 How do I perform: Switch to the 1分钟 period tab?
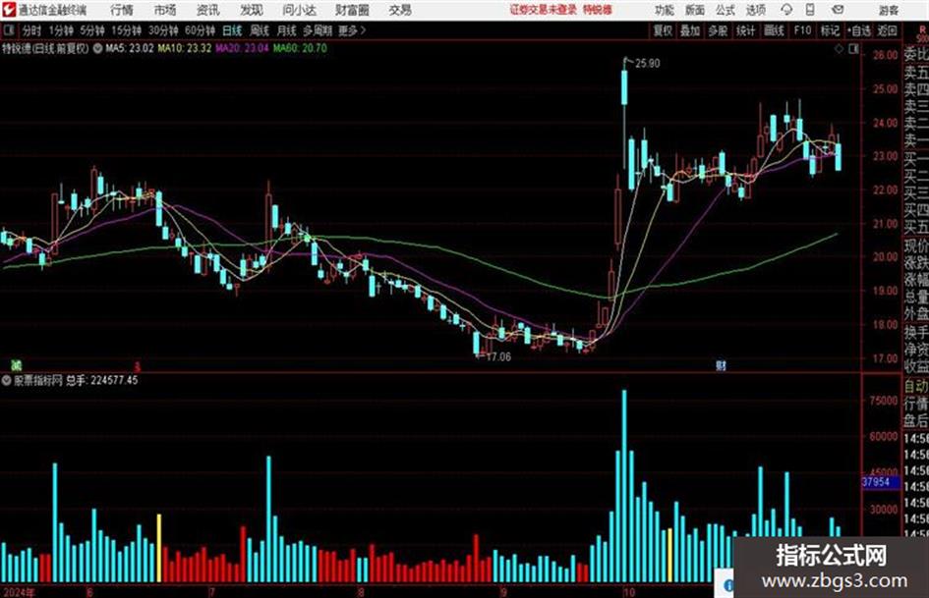pos(61,30)
